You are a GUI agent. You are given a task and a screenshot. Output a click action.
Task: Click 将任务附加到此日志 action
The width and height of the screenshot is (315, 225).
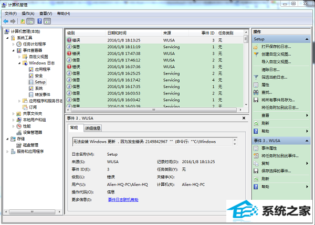coord(281,108)
